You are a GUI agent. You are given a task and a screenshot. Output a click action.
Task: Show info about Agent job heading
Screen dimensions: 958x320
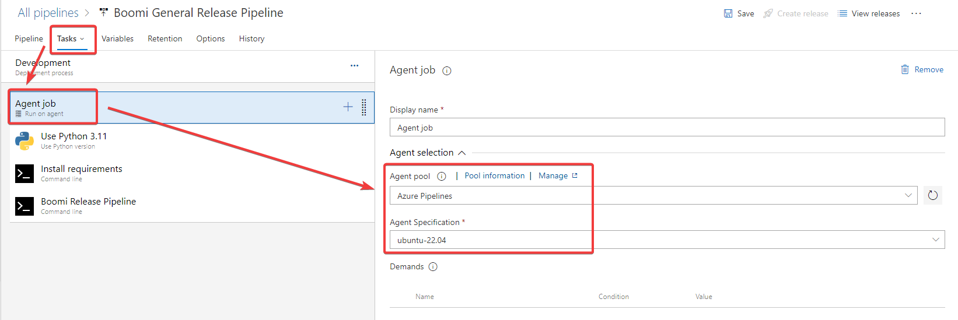pos(447,71)
